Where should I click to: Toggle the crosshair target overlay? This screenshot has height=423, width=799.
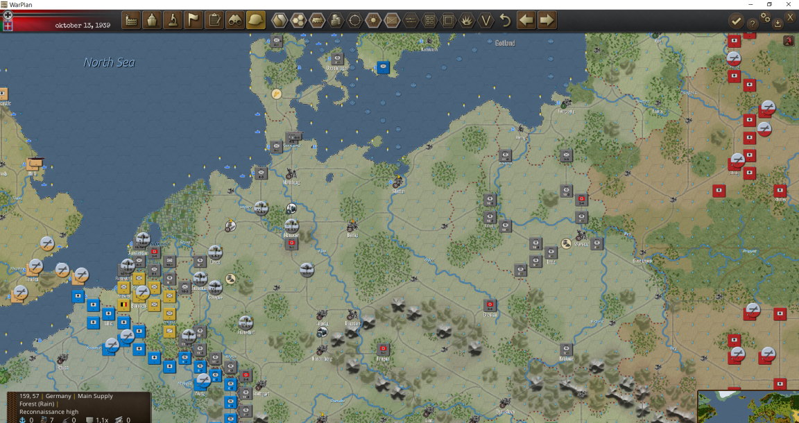click(x=354, y=21)
